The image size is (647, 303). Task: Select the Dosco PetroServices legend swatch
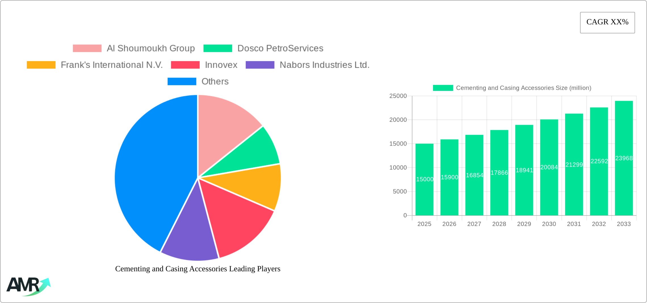coord(218,48)
